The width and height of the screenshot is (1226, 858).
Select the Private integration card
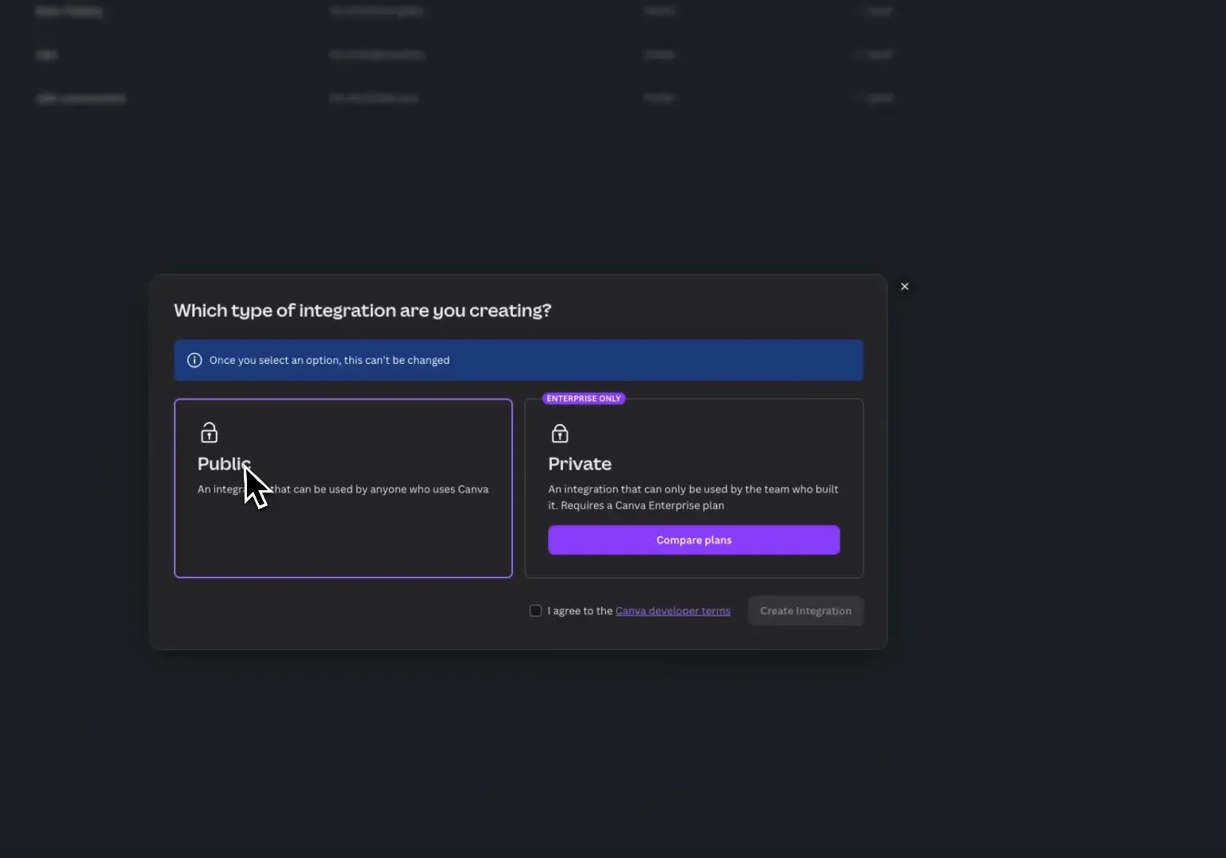pos(694,488)
